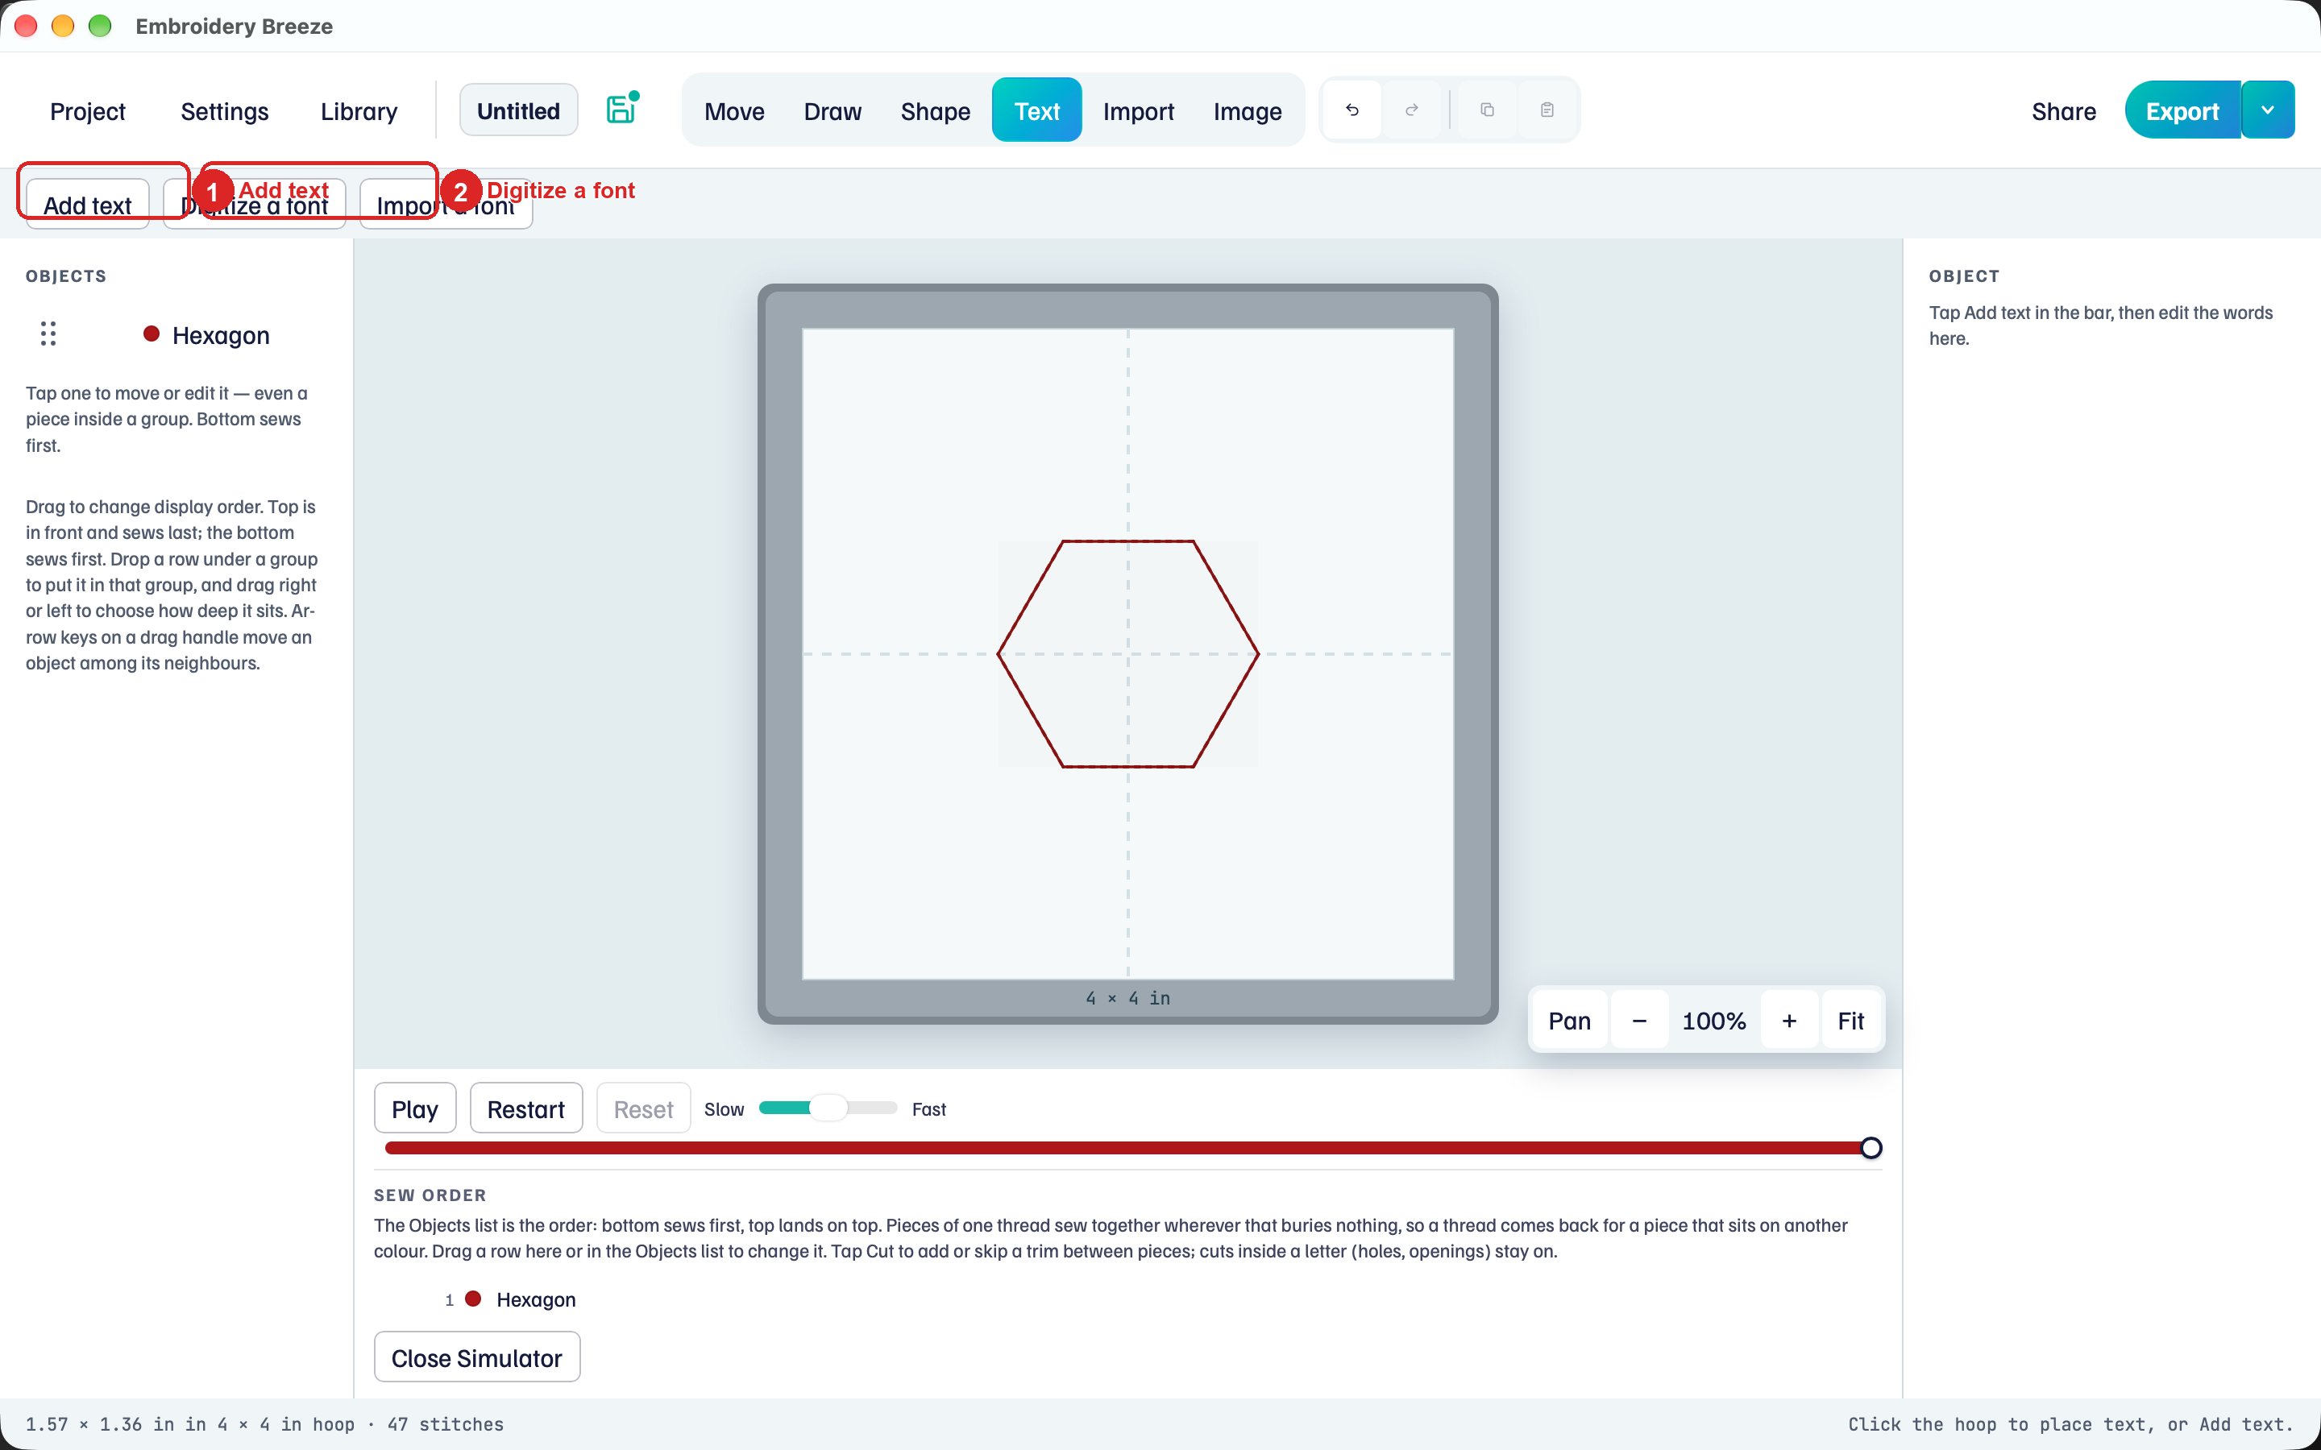Image resolution: width=2321 pixels, height=1450 pixels.
Task: Click the OBJECTS panel heading
Action: coord(66,276)
